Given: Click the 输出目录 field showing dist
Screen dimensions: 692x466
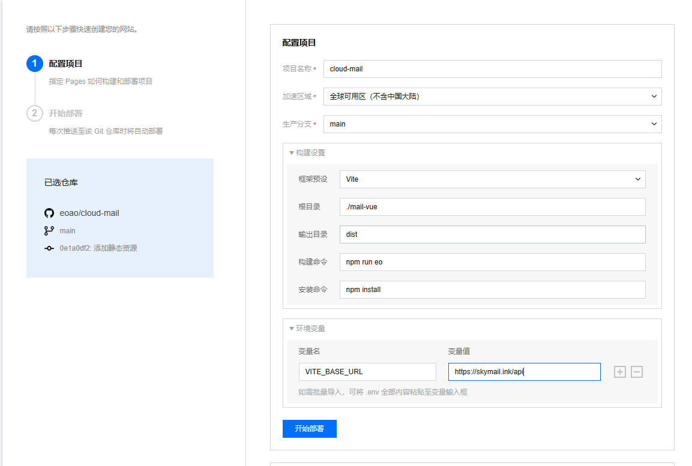Looking at the screenshot, I should coord(492,234).
